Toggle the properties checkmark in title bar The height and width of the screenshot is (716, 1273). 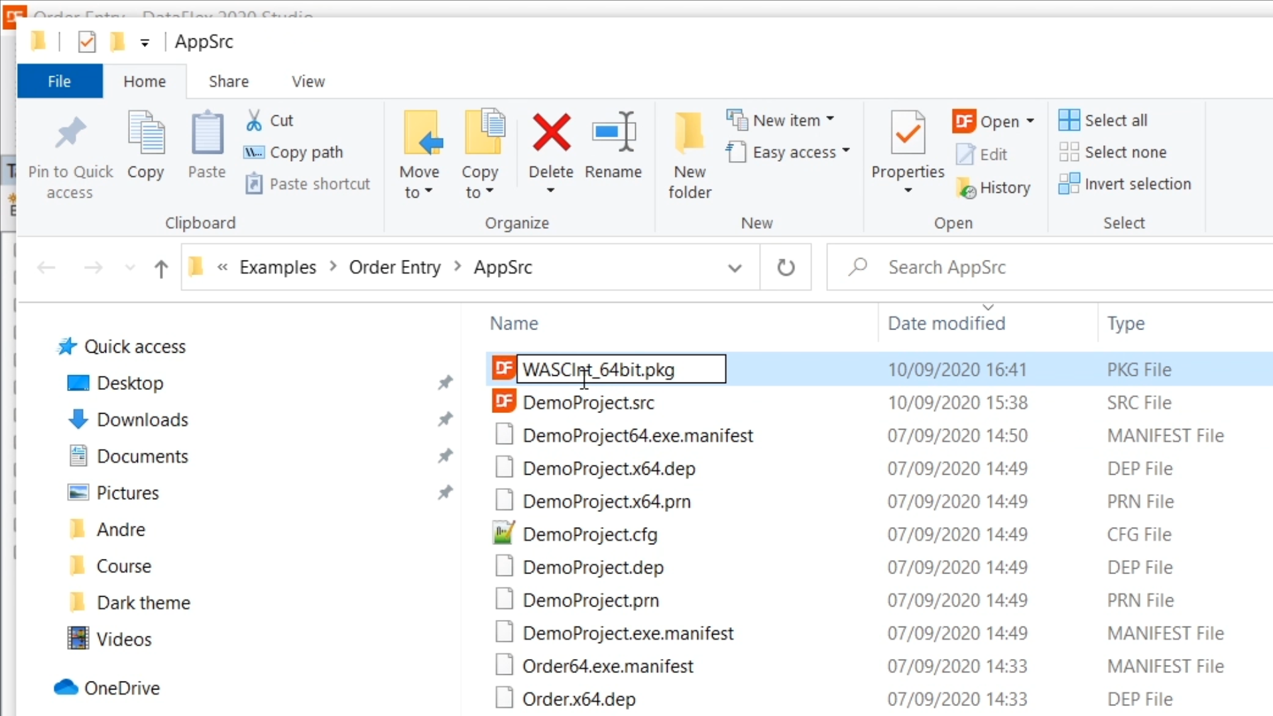(87, 42)
